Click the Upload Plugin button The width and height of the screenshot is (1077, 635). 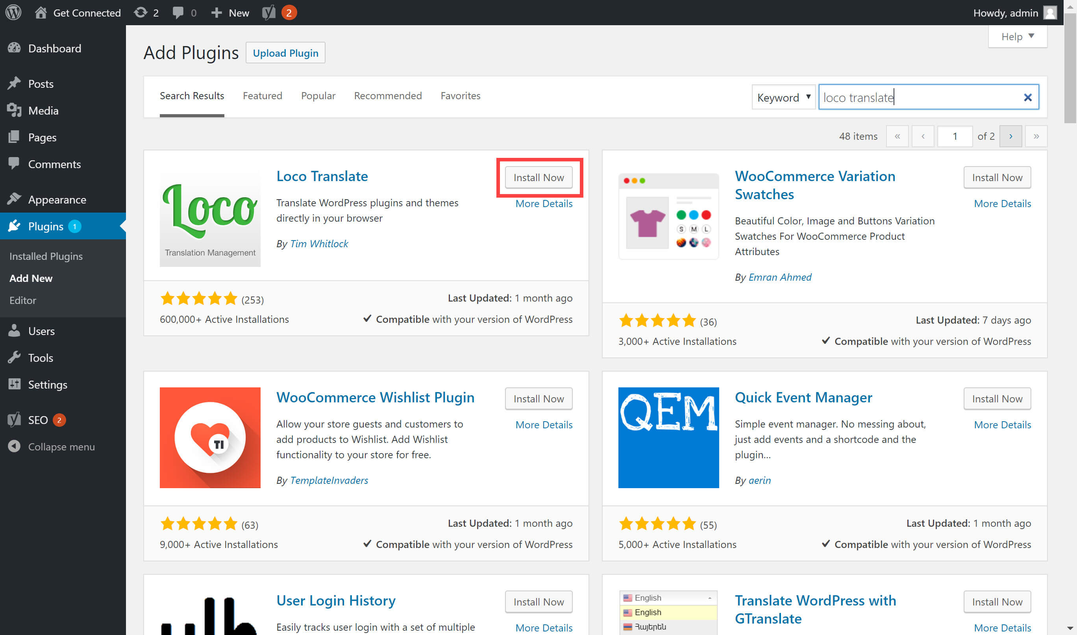pos(285,53)
